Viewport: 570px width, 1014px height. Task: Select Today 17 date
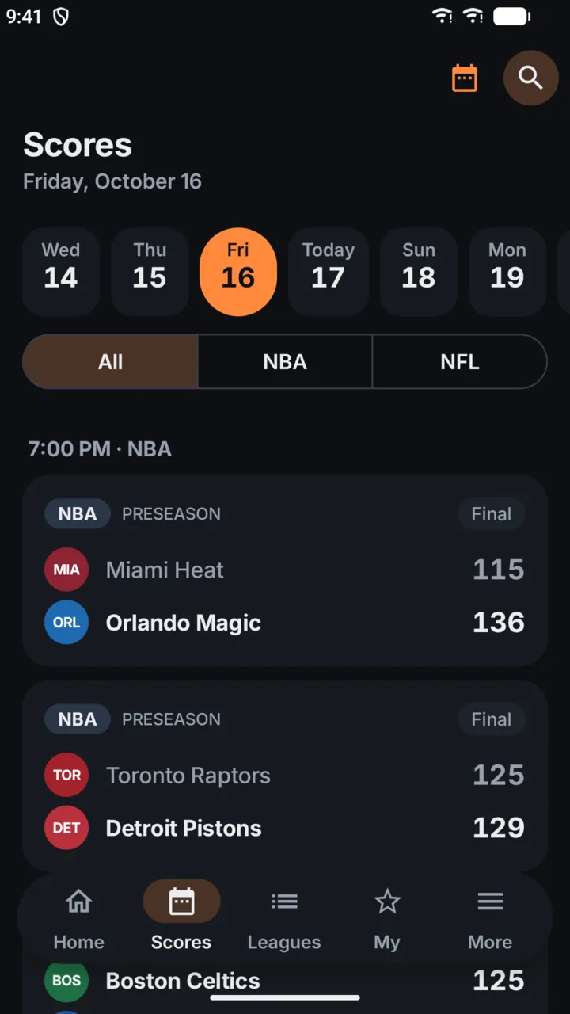328,272
